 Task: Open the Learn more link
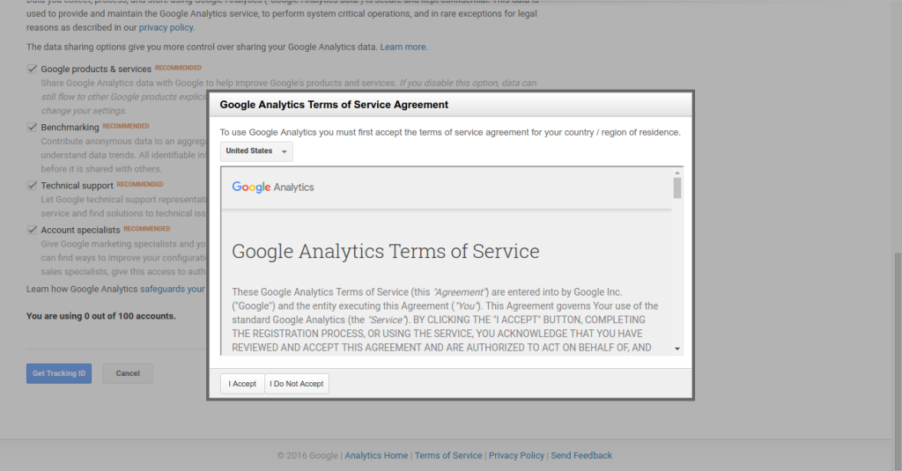click(403, 48)
